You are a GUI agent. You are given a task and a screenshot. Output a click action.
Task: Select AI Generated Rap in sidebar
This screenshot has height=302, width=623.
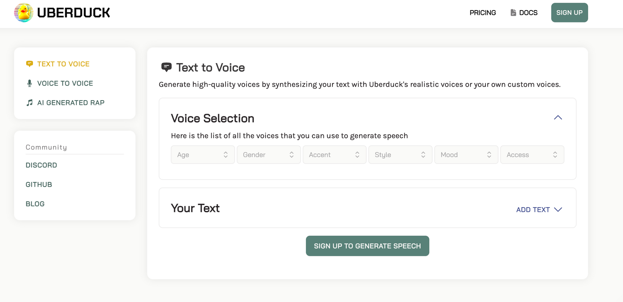(x=71, y=103)
